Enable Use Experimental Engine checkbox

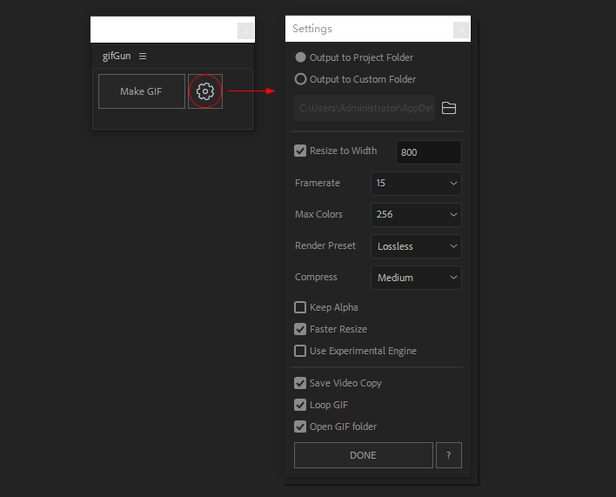pos(301,351)
